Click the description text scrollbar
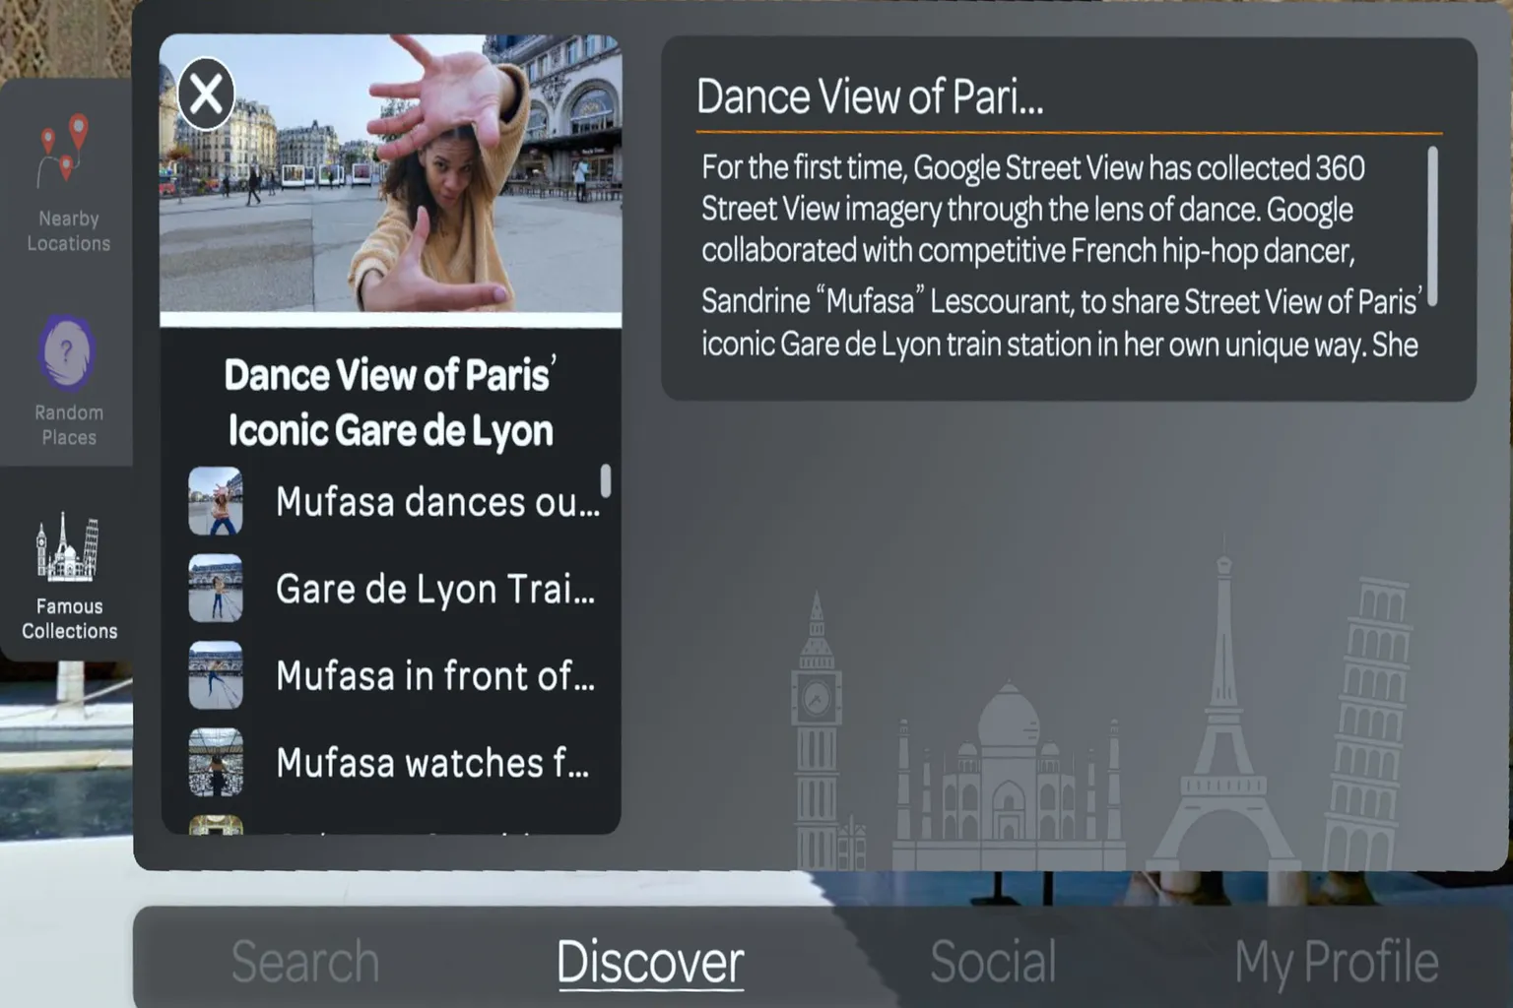This screenshot has width=1513, height=1008. [1432, 226]
